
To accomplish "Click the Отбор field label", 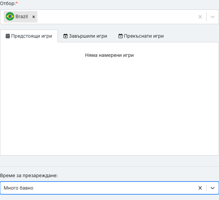I will coord(9,3).
